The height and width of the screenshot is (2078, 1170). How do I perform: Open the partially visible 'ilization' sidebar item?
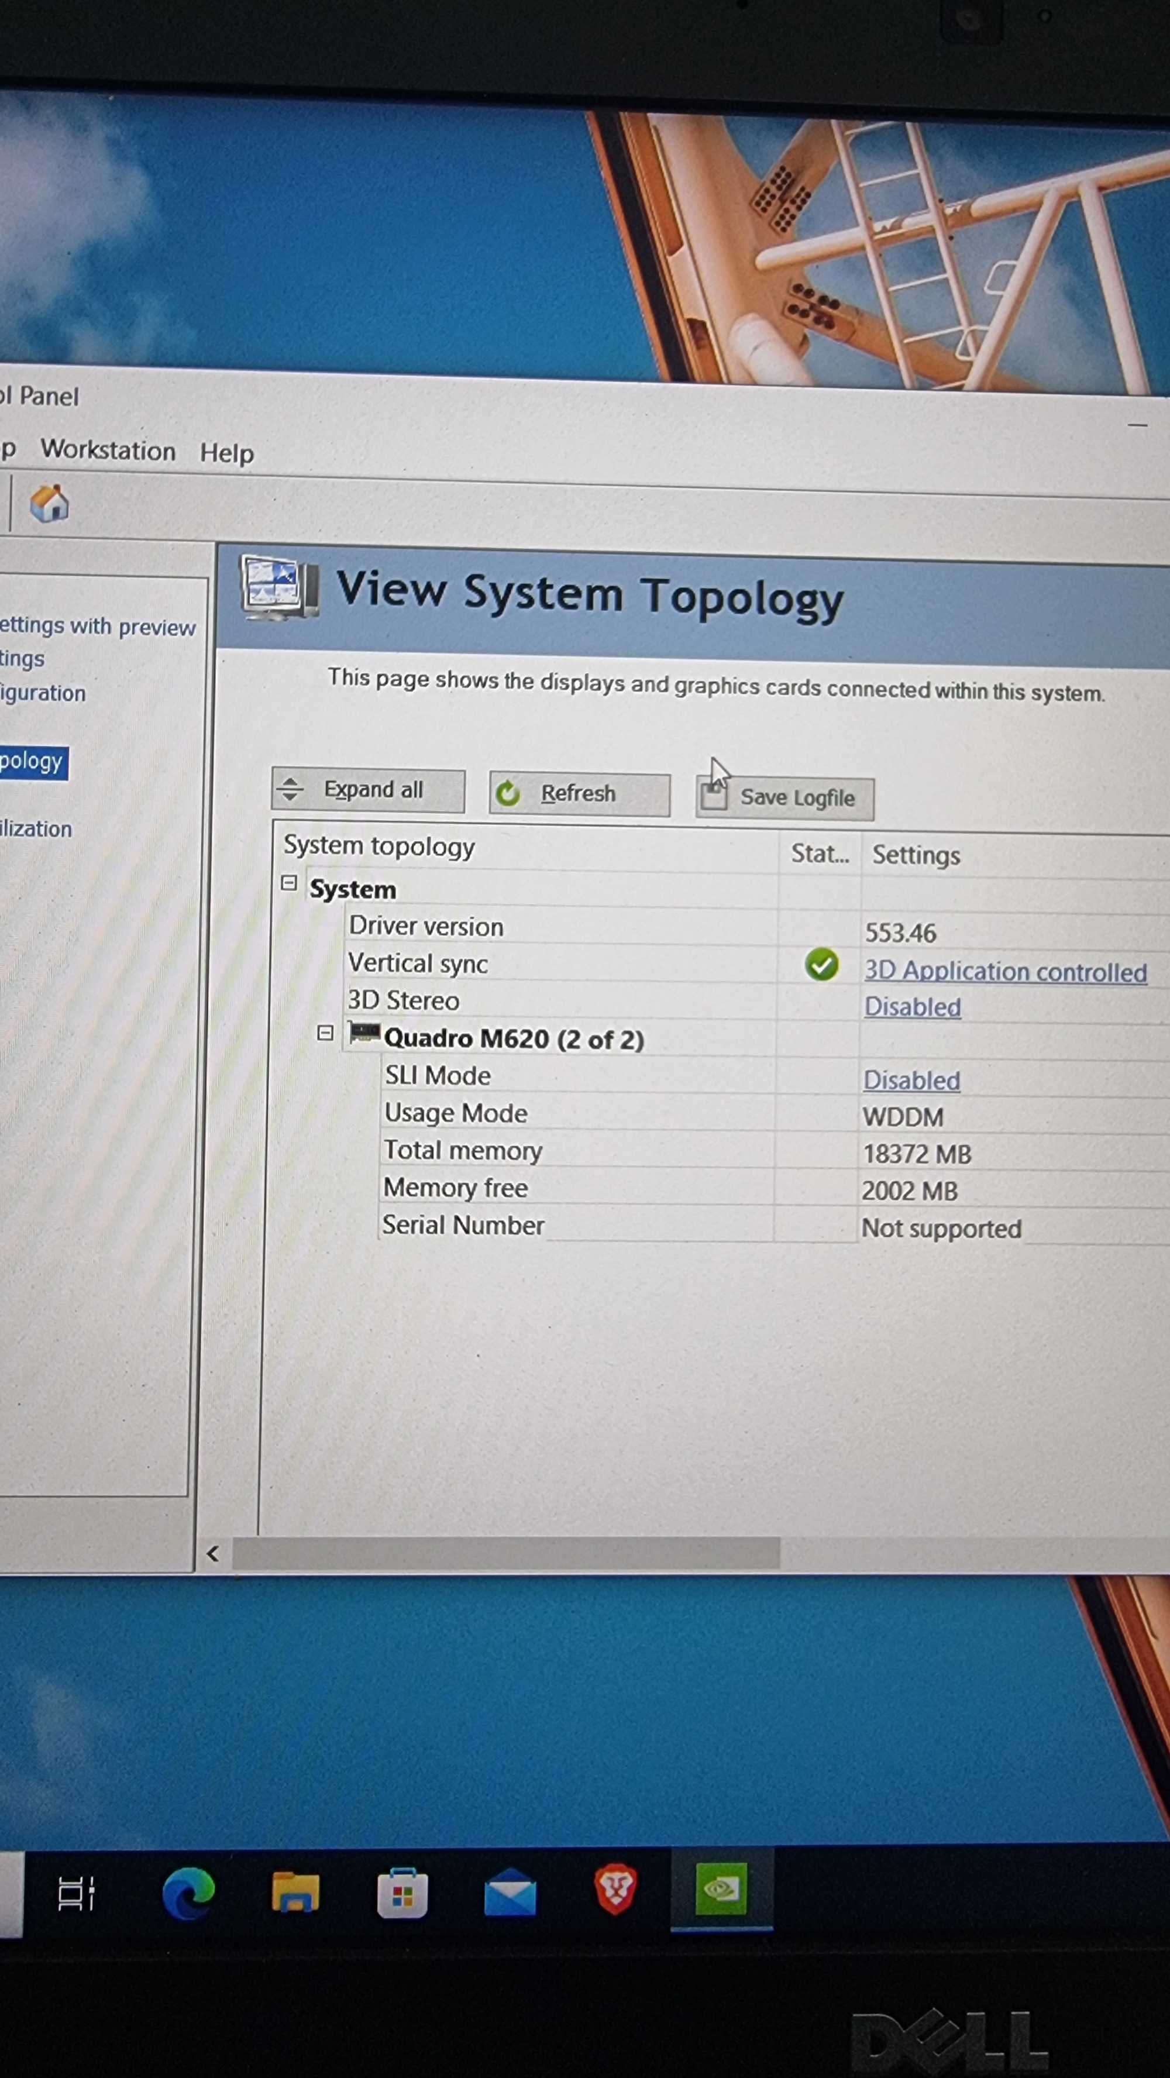[36, 828]
